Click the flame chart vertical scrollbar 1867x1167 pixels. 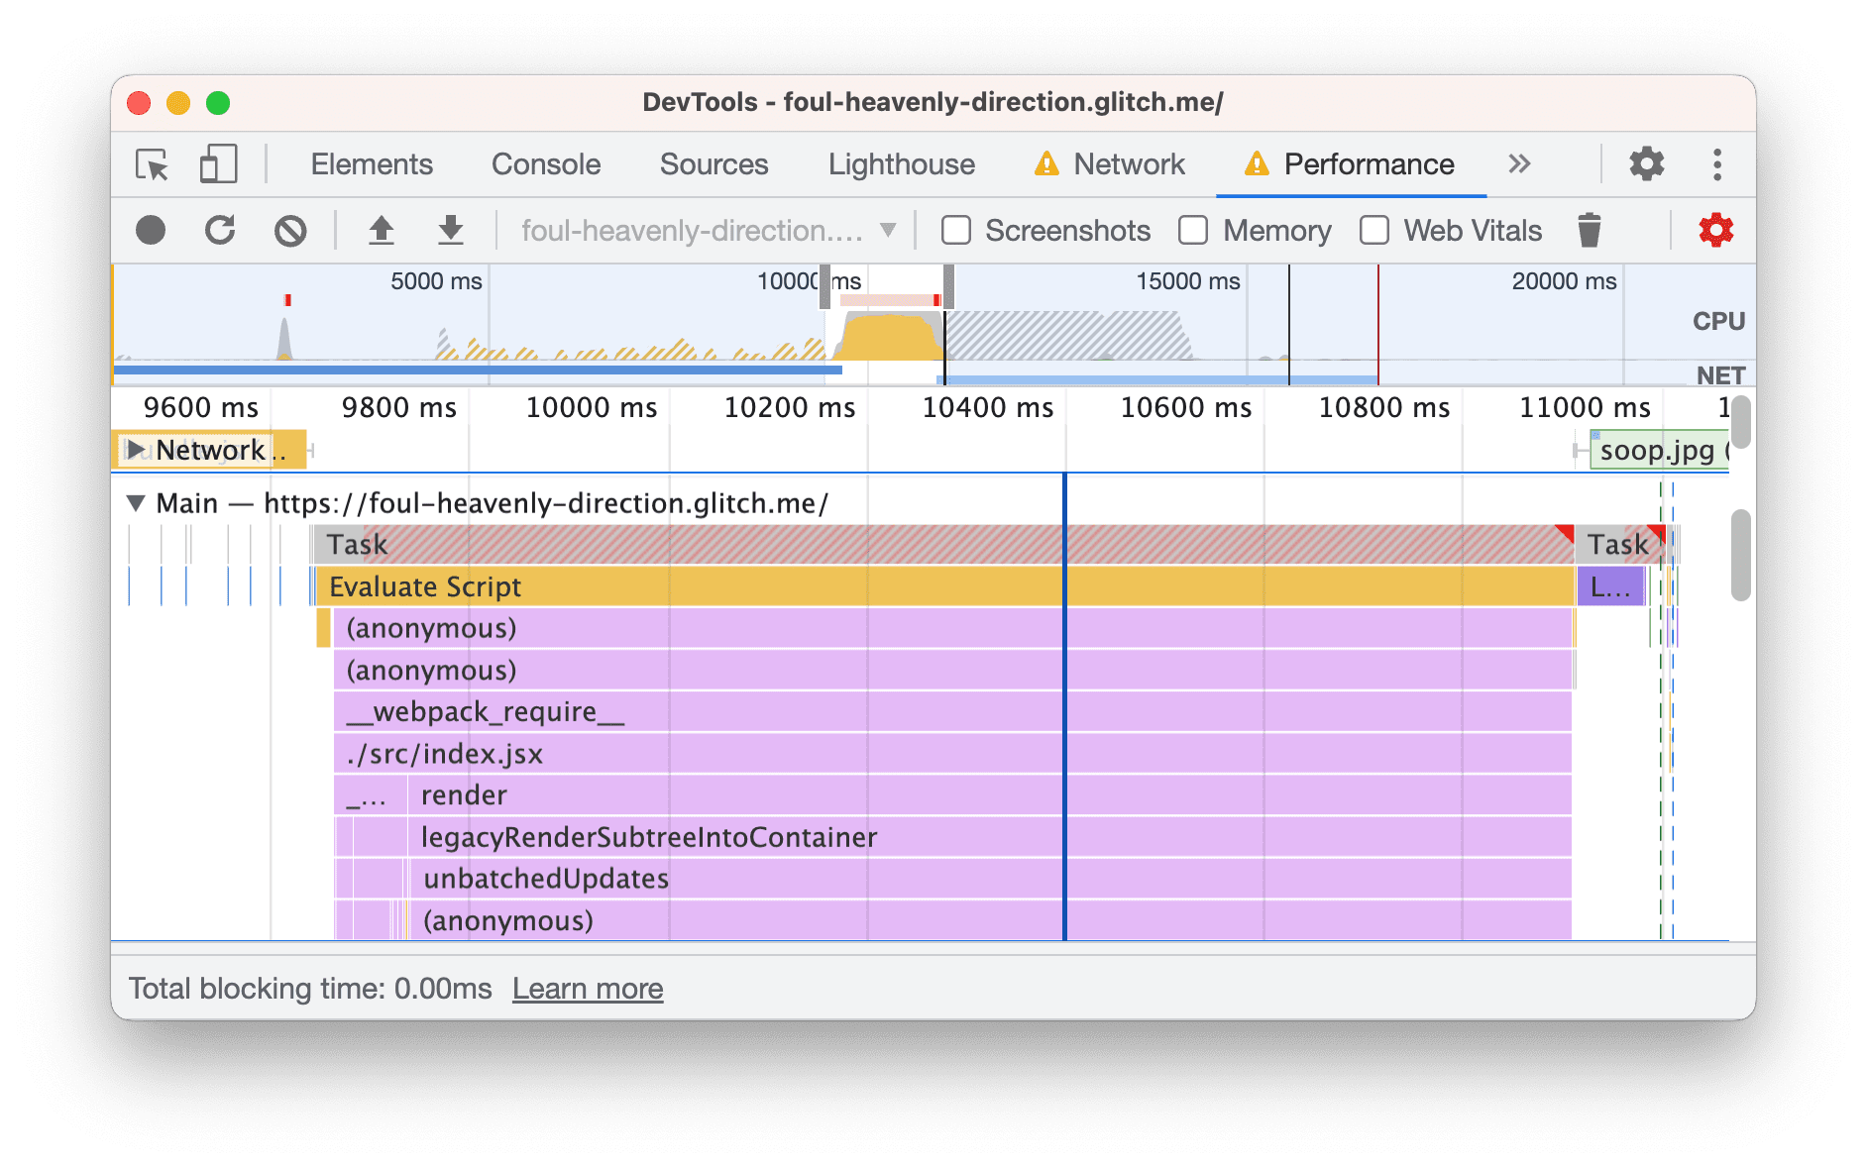1741,555
